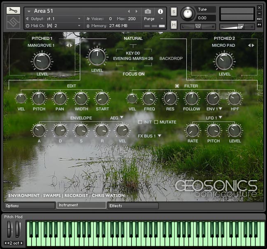
Task: Click the Solo (S) button
Action: coord(174,11)
